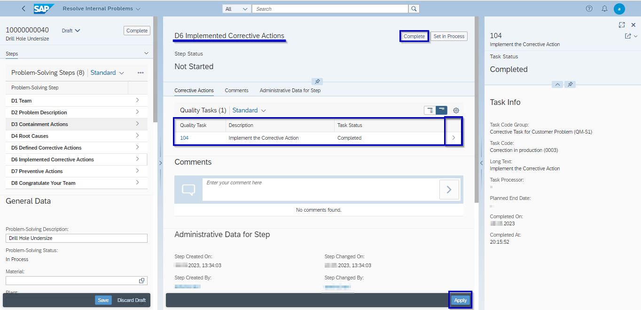Expand the Standard view selector for Problem-Solving Steps
The image size is (641, 310).
(x=107, y=72)
